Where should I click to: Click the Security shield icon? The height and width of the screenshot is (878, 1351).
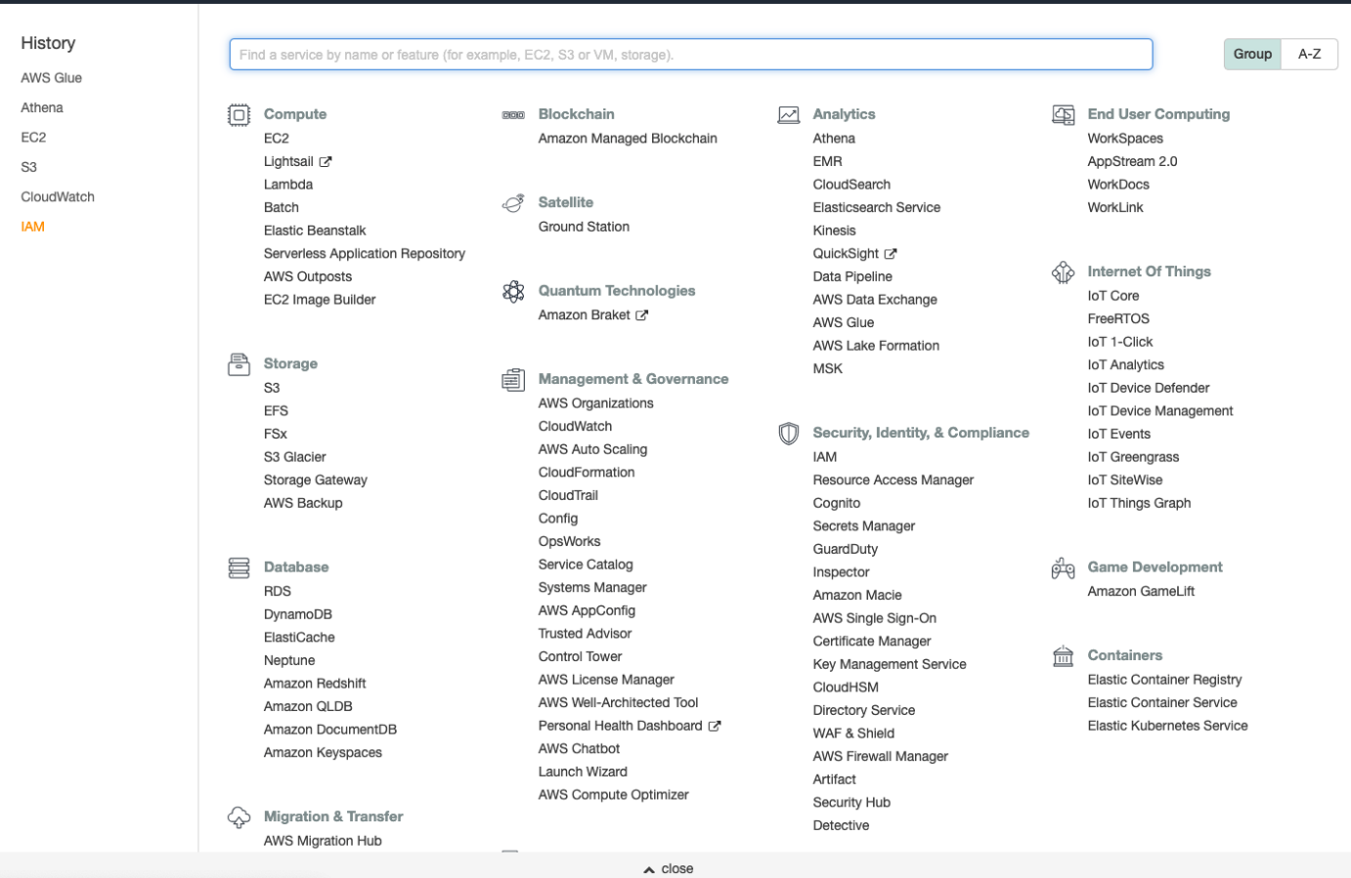[788, 433]
